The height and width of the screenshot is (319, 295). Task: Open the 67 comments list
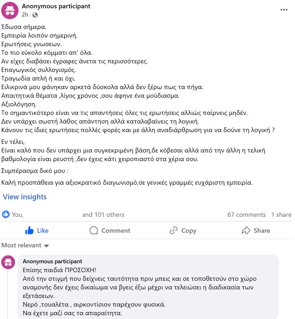[x=247, y=215]
